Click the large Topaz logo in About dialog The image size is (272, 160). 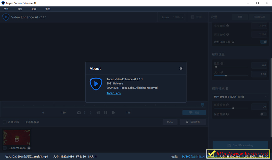click(x=96, y=84)
